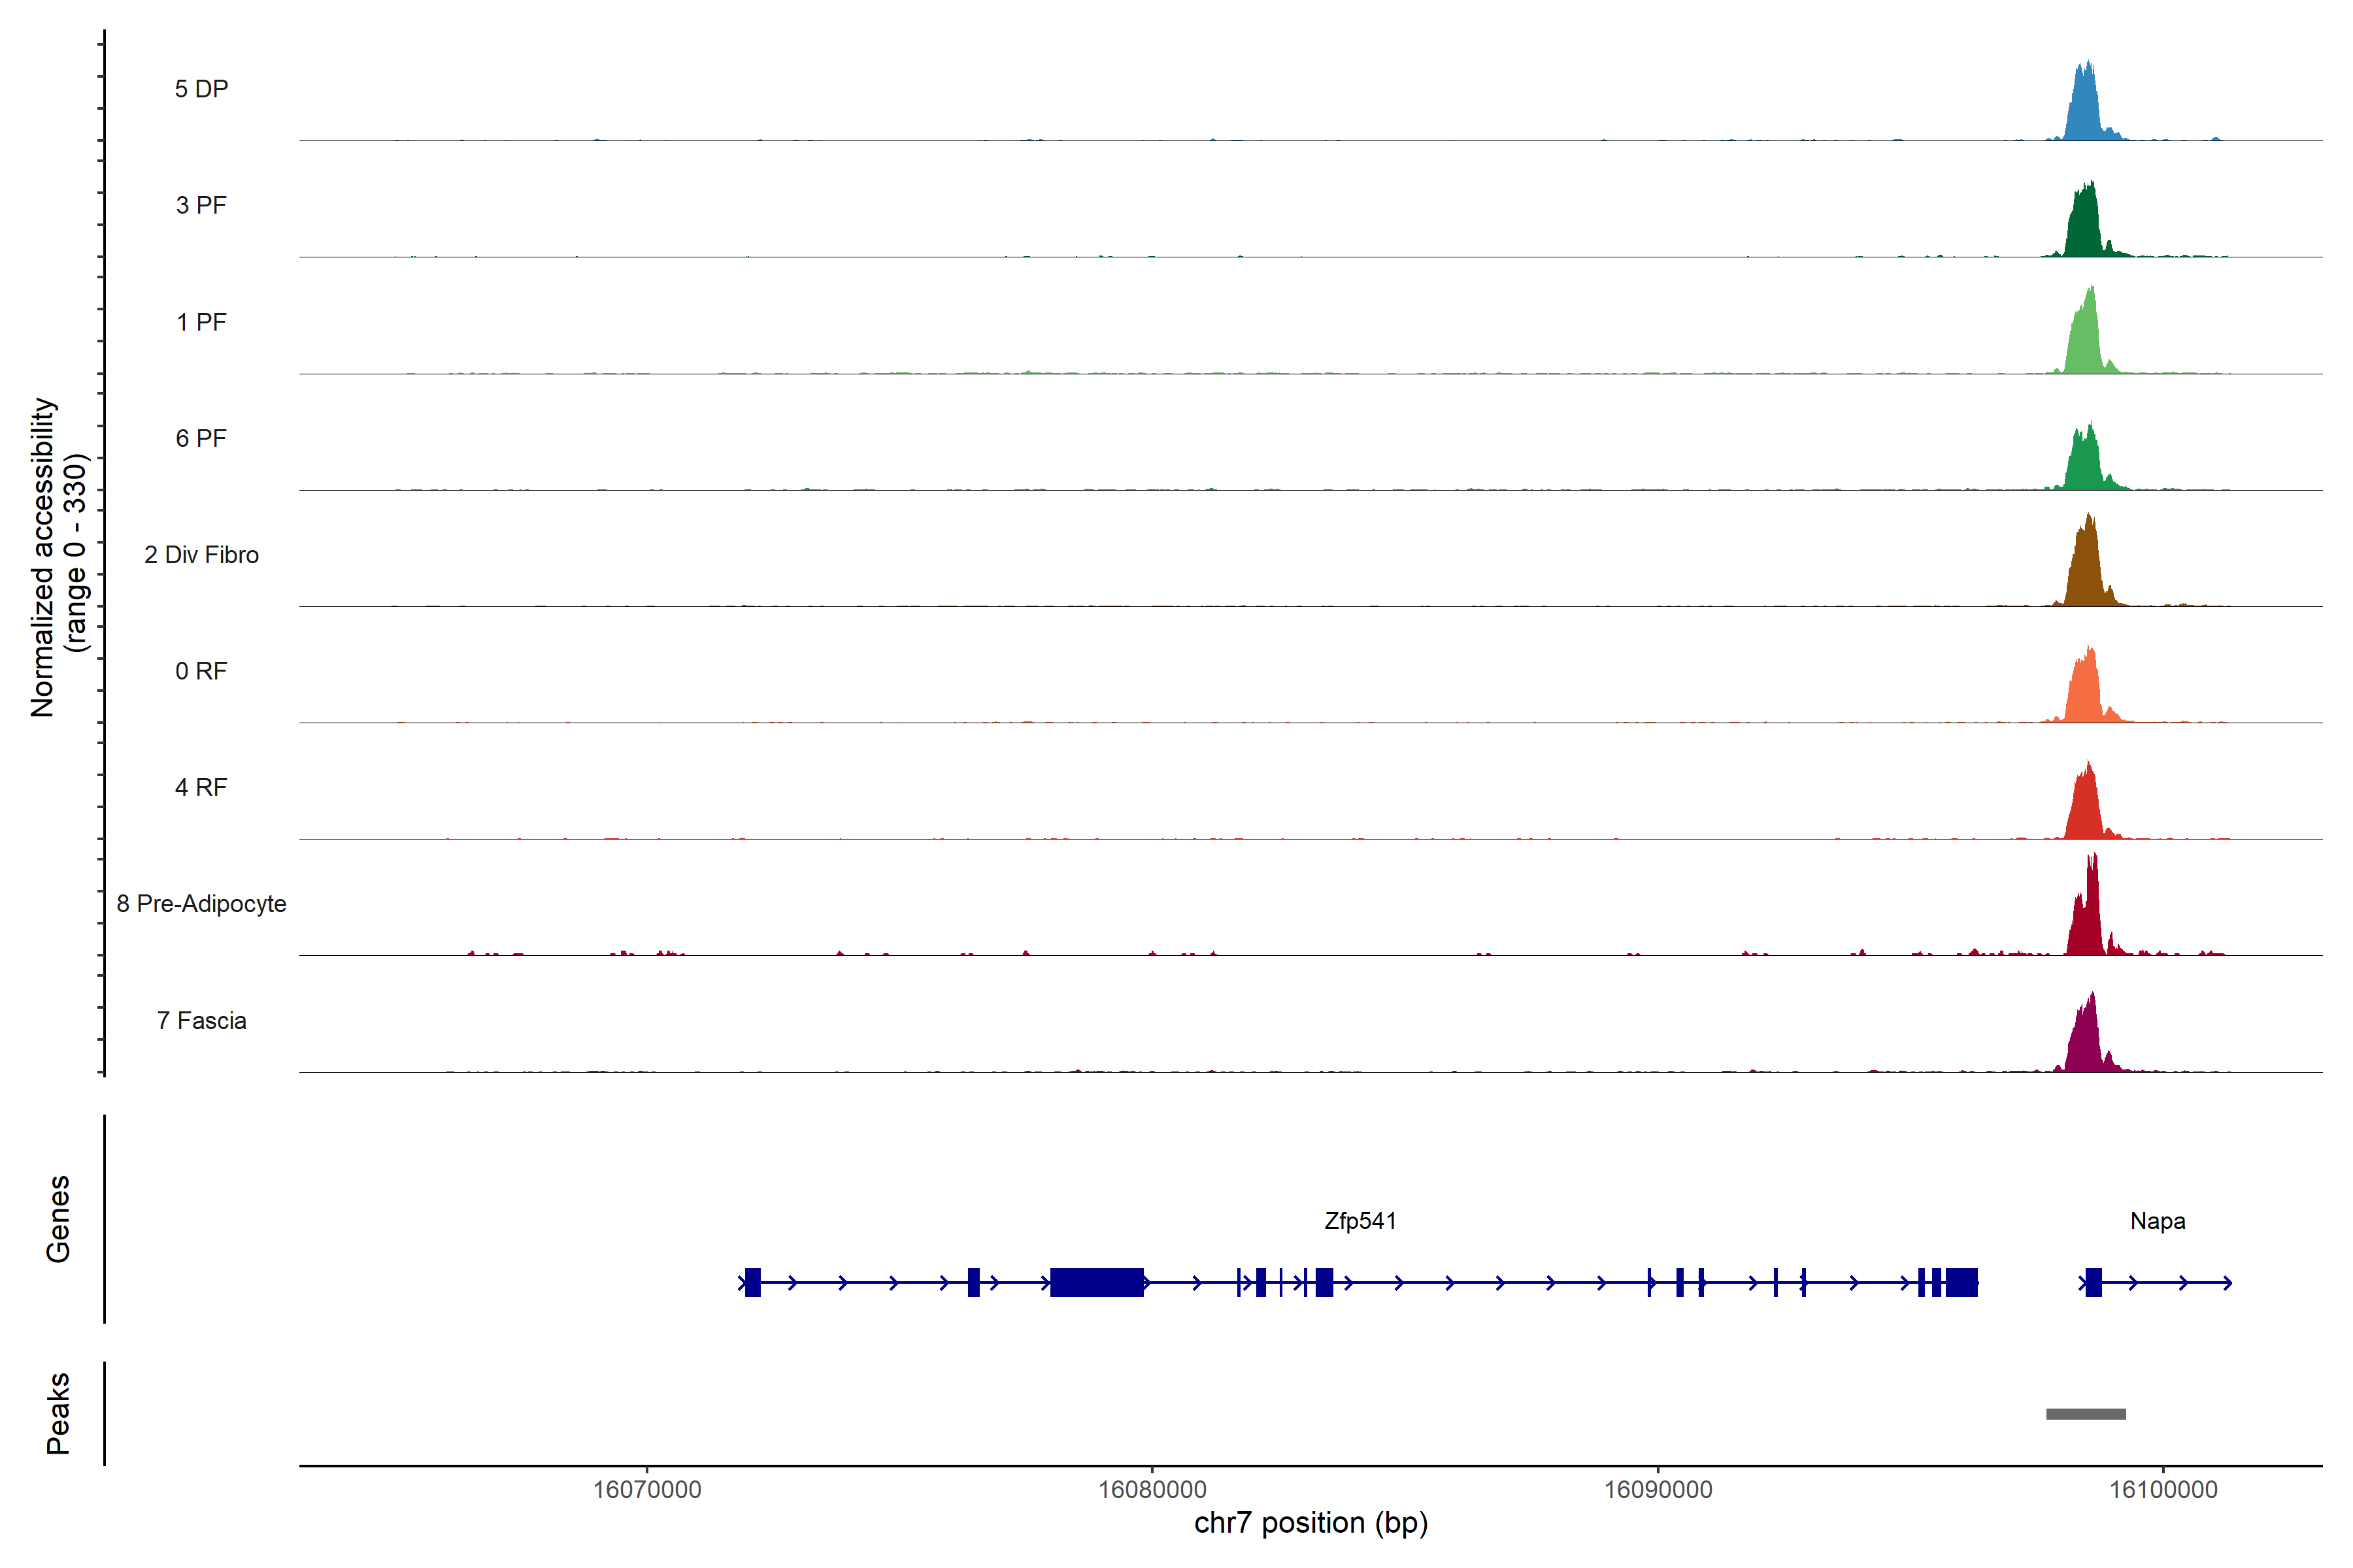Click the chr7 position (bp) axis title
This screenshot has height=1568, width=2353.
click(1310, 1523)
